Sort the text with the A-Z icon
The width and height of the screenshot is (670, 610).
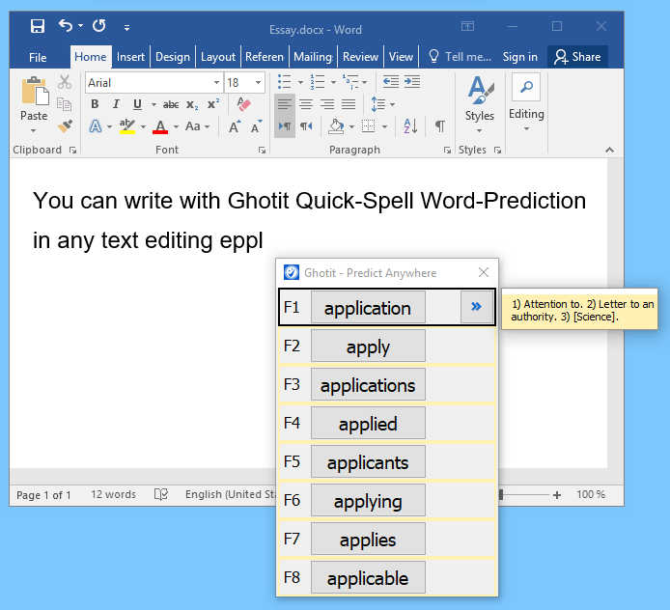coord(410,126)
